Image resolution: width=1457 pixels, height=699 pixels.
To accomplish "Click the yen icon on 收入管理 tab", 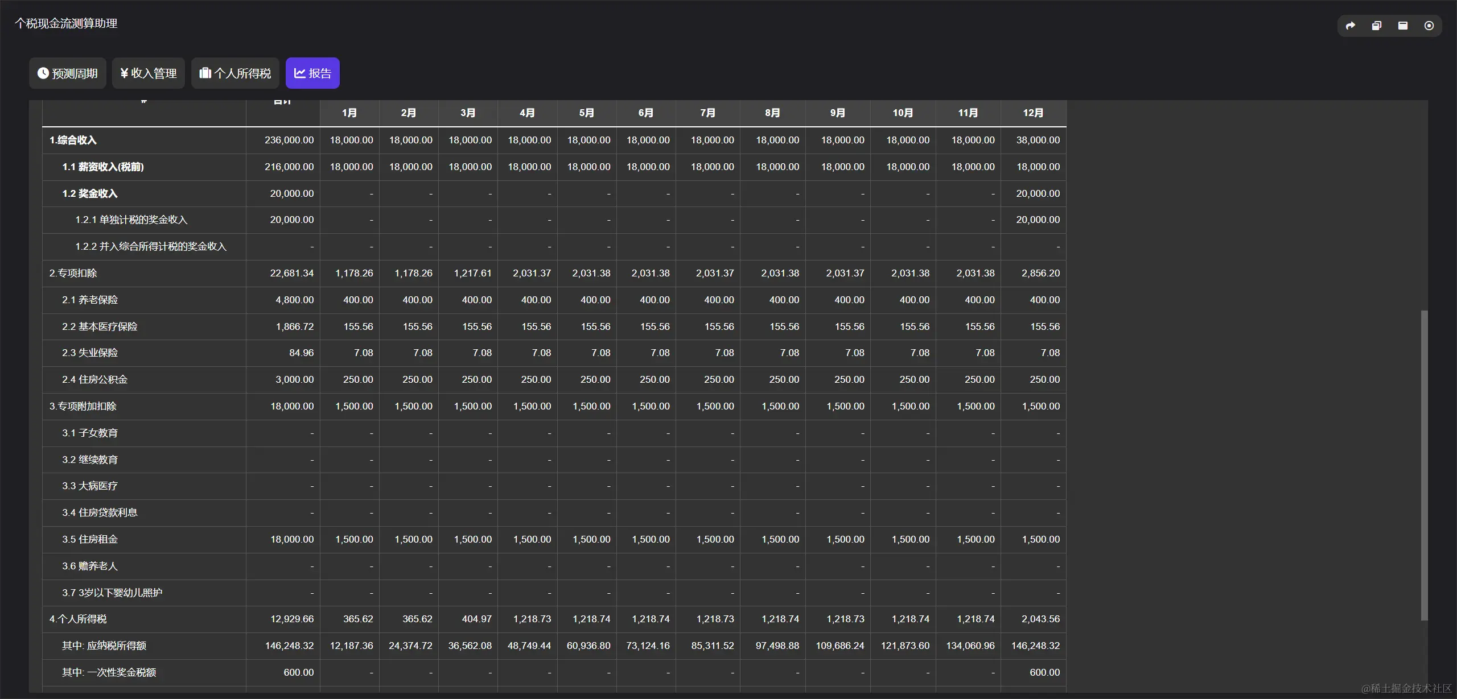I will pos(124,73).
